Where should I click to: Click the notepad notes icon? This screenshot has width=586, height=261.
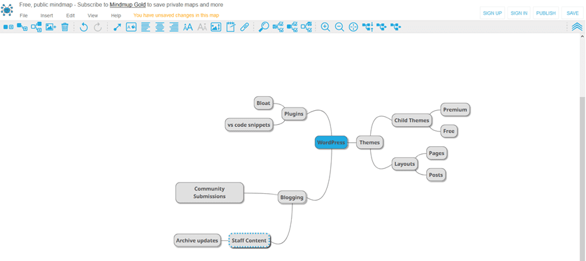click(230, 27)
